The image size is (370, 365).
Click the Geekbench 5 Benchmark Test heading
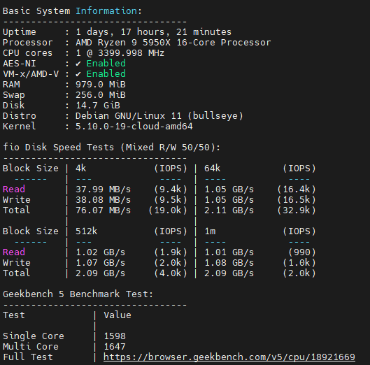pyautogui.click(x=78, y=294)
